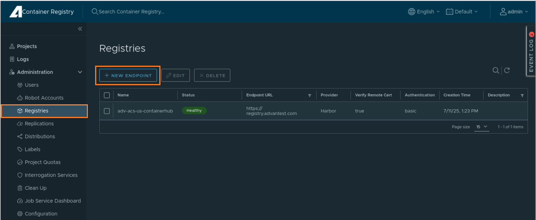Click the refresh icon above the table
The height and width of the screenshot is (220, 536).
pos(507,70)
